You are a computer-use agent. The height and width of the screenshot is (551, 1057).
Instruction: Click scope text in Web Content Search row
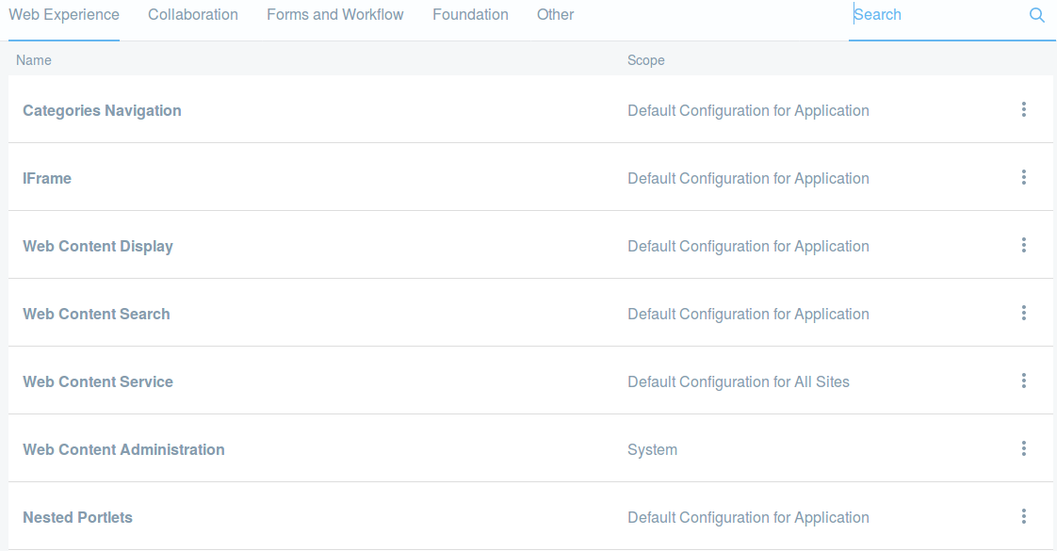pos(748,314)
